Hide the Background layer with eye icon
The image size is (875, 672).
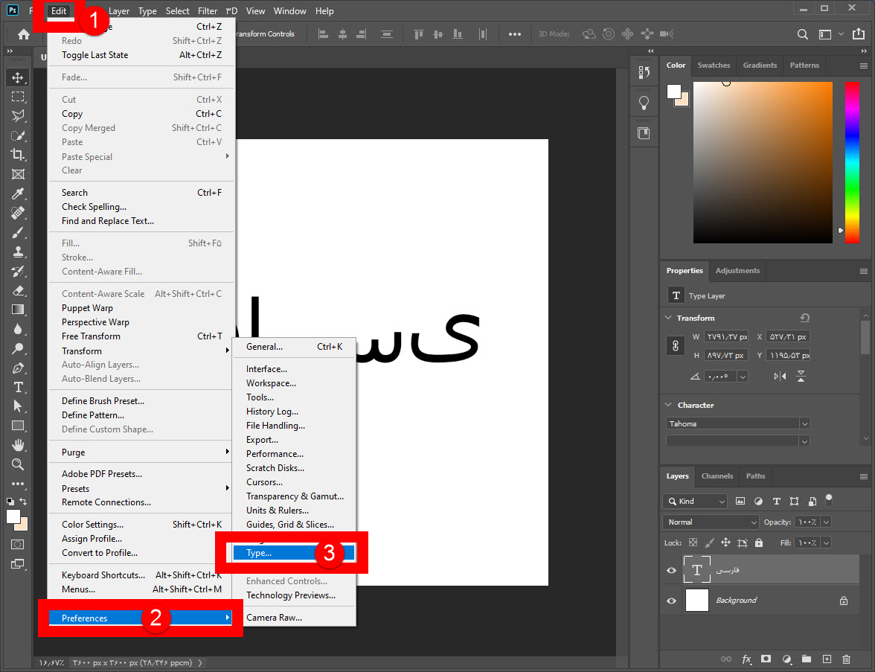click(671, 601)
